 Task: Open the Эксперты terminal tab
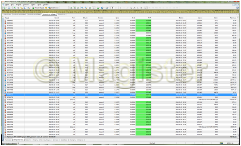(73, 140)
